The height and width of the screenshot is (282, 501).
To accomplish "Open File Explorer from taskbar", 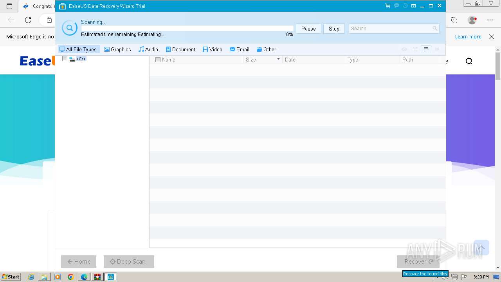I will click(44, 277).
